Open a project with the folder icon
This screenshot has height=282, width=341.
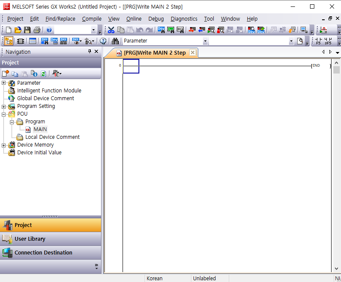[18, 30]
